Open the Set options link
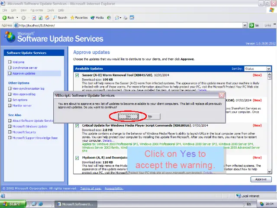 pos(20,100)
